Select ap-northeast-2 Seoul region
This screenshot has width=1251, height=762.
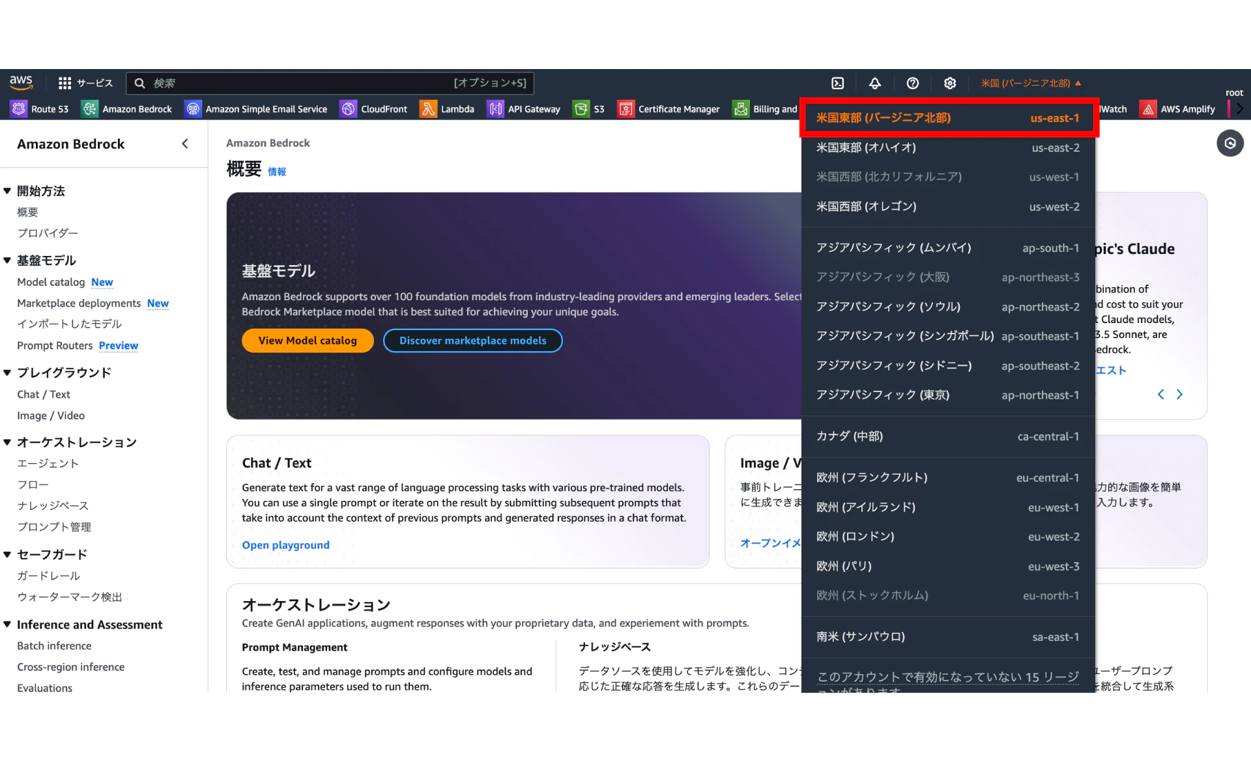pos(948,307)
